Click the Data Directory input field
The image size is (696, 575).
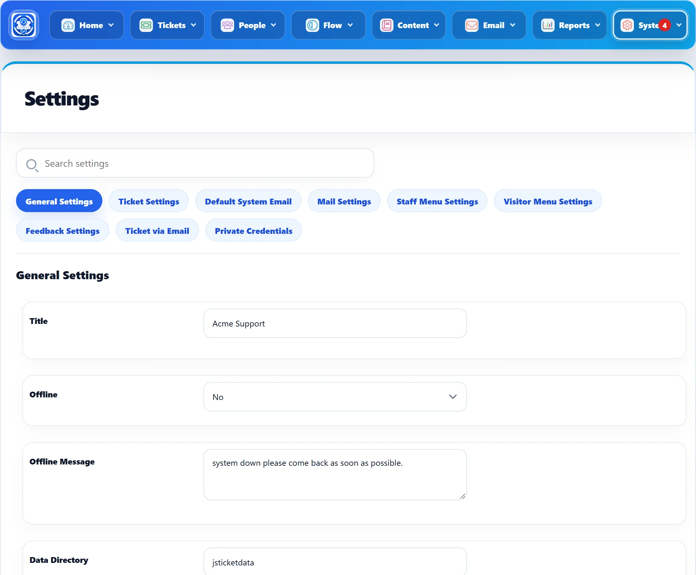click(x=335, y=562)
